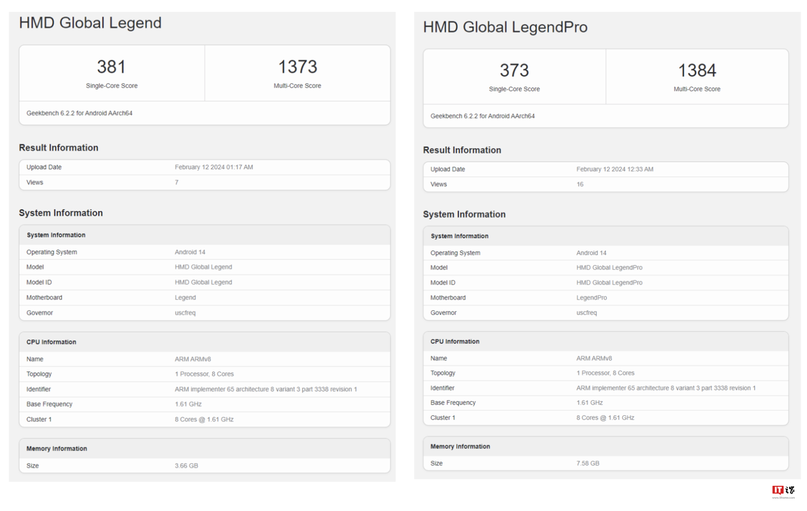Click Model ID value HMD Global Legend
The height and width of the screenshot is (511, 807).
[x=203, y=282]
